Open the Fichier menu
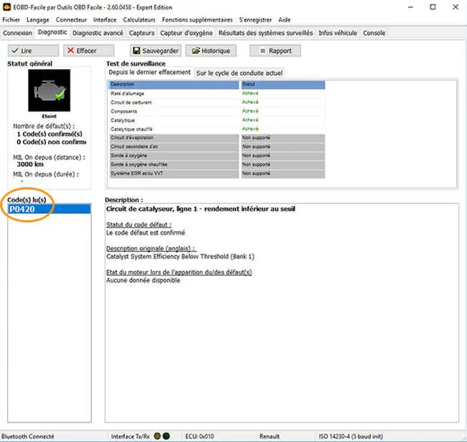 (11, 20)
